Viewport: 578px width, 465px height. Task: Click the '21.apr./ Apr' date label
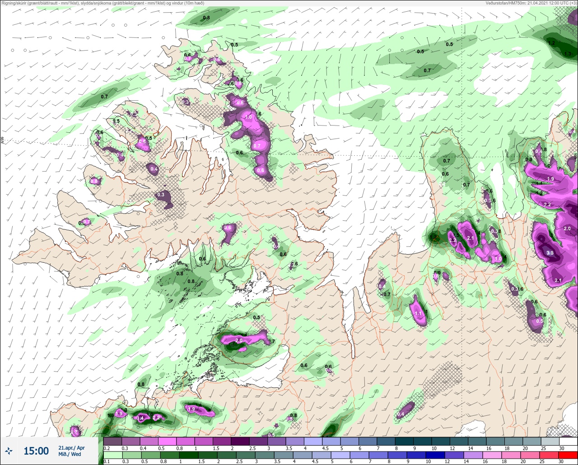pyautogui.click(x=71, y=448)
